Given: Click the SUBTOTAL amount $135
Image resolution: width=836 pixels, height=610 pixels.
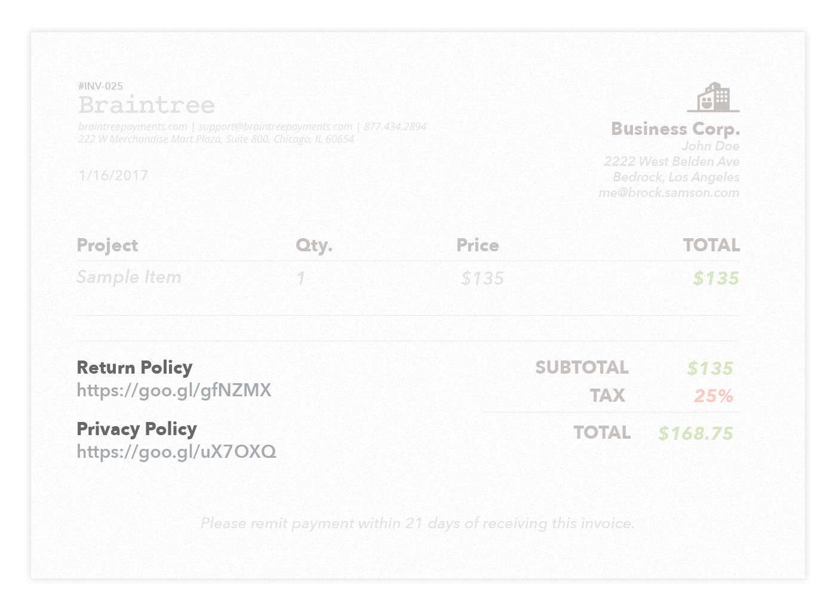Looking at the screenshot, I should pyautogui.click(x=710, y=368).
